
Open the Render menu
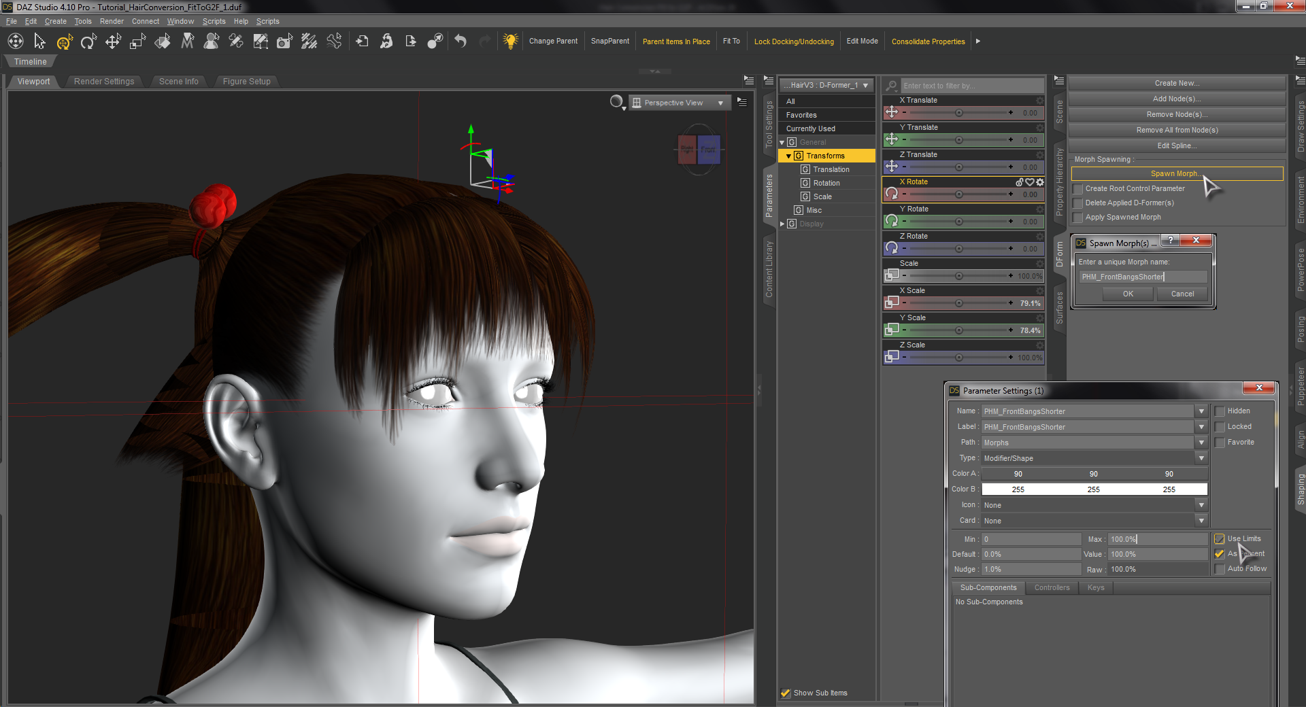pyautogui.click(x=112, y=22)
